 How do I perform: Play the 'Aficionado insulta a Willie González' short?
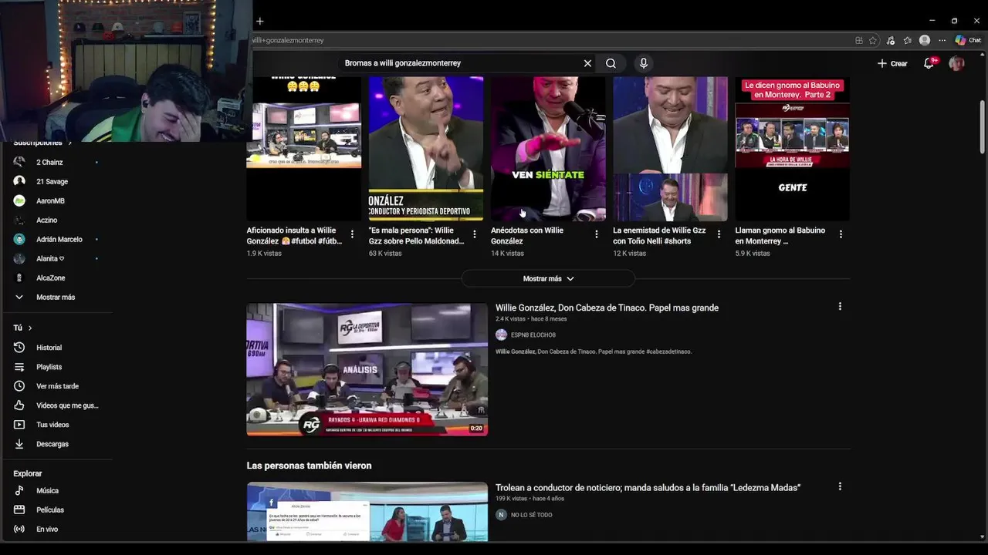click(303, 148)
